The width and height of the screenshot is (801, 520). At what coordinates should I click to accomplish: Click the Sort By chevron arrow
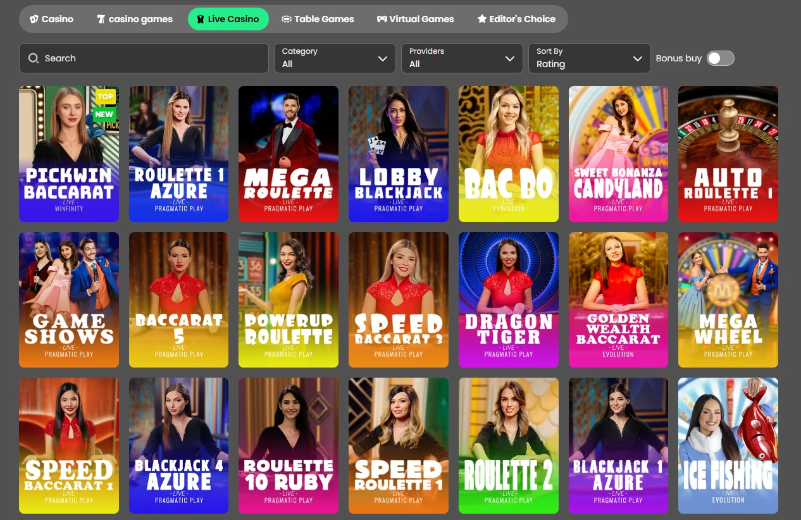point(637,59)
